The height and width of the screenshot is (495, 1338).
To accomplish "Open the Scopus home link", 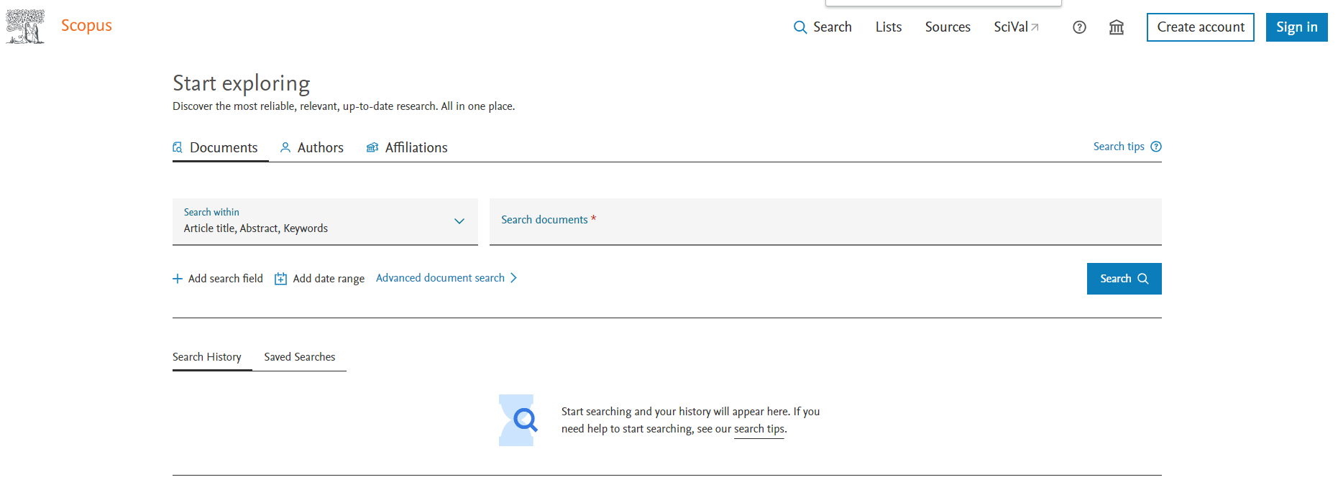I will (x=86, y=26).
